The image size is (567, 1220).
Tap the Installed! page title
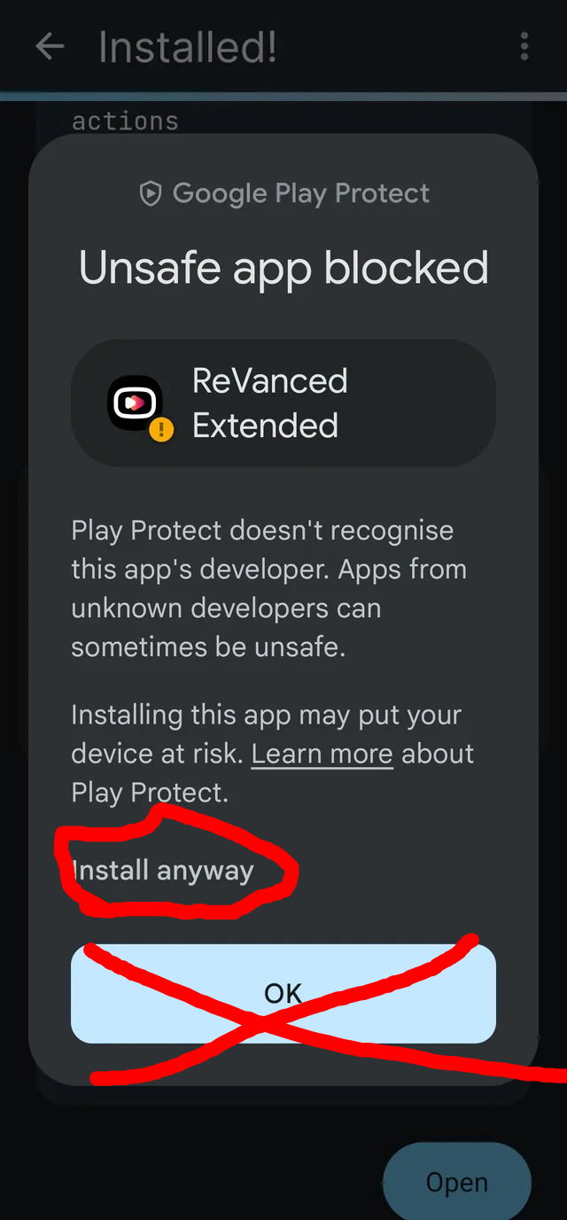[188, 47]
